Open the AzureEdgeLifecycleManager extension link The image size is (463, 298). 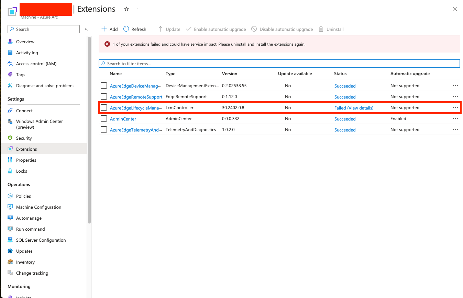[135, 108]
